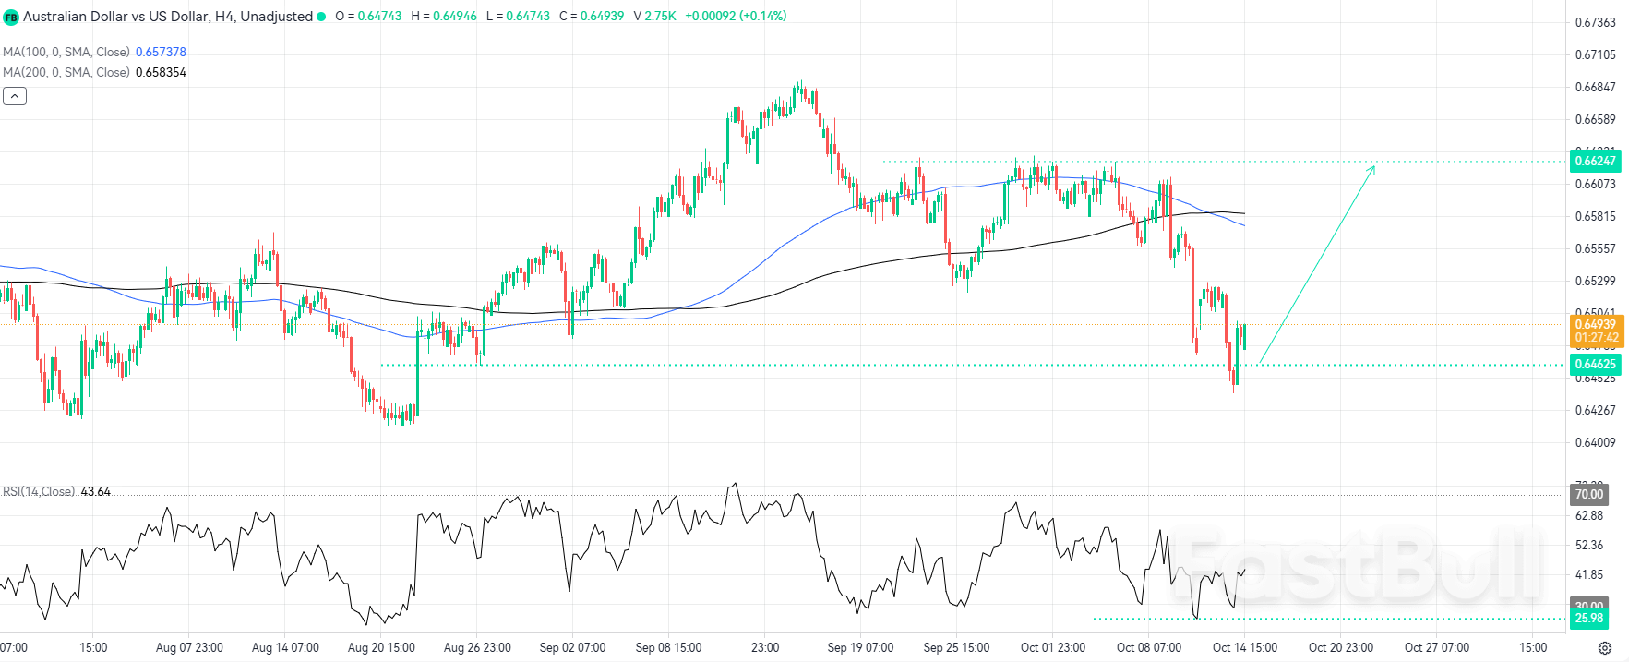This screenshot has height=662, width=1629.
Task: Click the 0.67363 label on the price axis
Action: (1595, 22)
